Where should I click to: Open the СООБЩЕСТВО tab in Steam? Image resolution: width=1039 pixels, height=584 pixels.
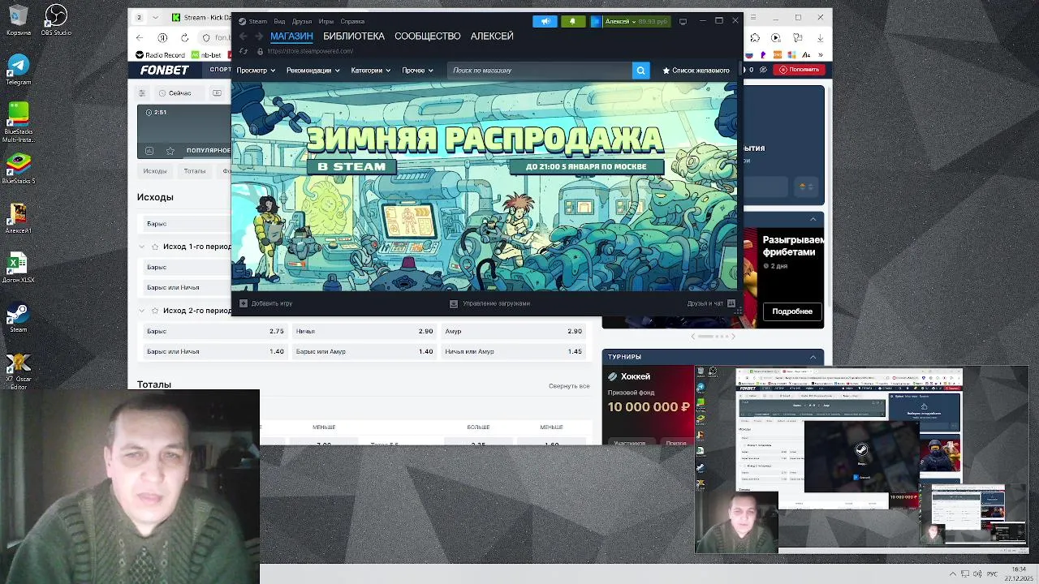(428, 36)
